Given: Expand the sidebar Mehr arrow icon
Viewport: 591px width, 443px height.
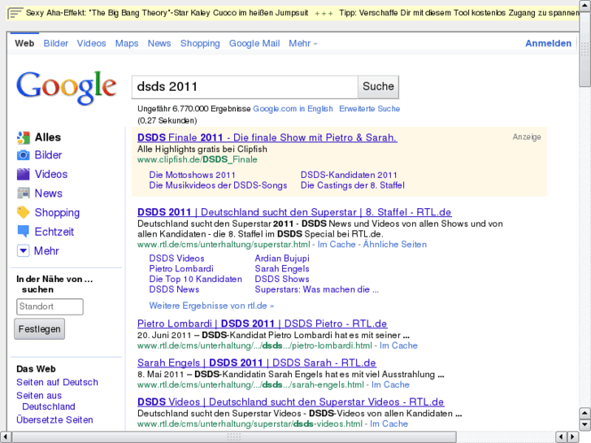Looking at the screenshot, I should [24, 250].
